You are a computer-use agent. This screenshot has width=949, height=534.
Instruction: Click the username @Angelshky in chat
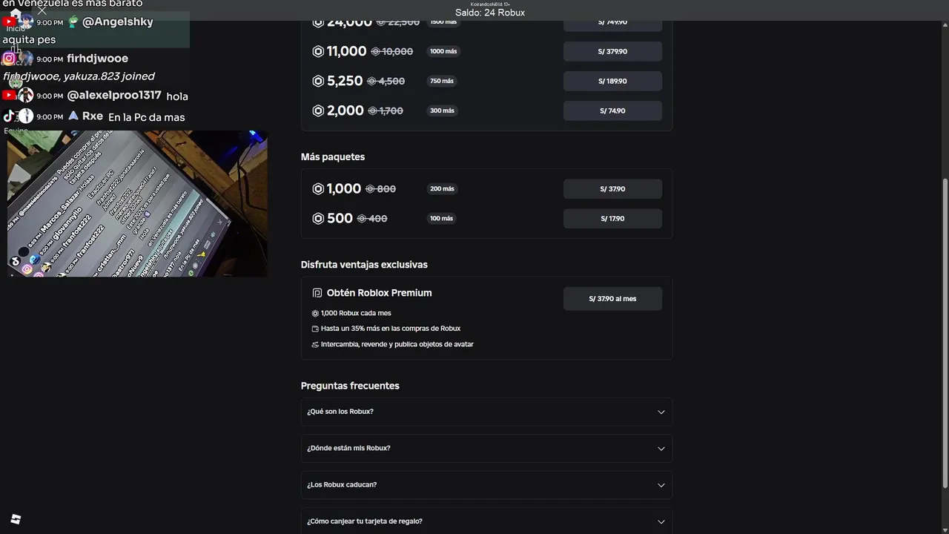[118, 22]
